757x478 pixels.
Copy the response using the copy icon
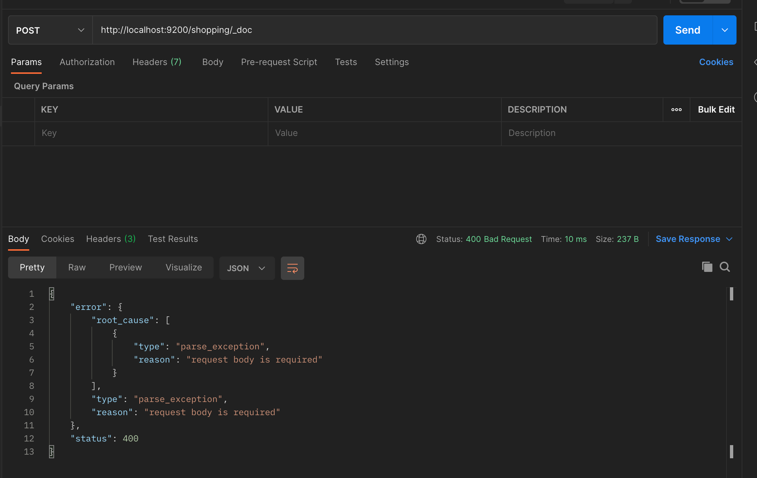(707, 267)
